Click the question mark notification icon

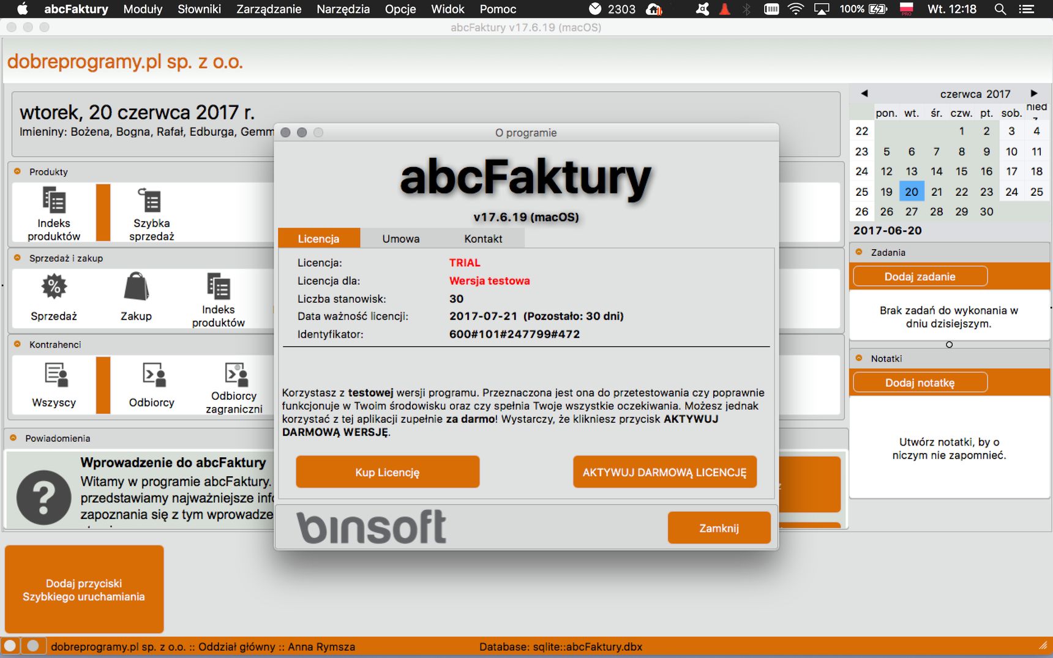click(43, 497)
